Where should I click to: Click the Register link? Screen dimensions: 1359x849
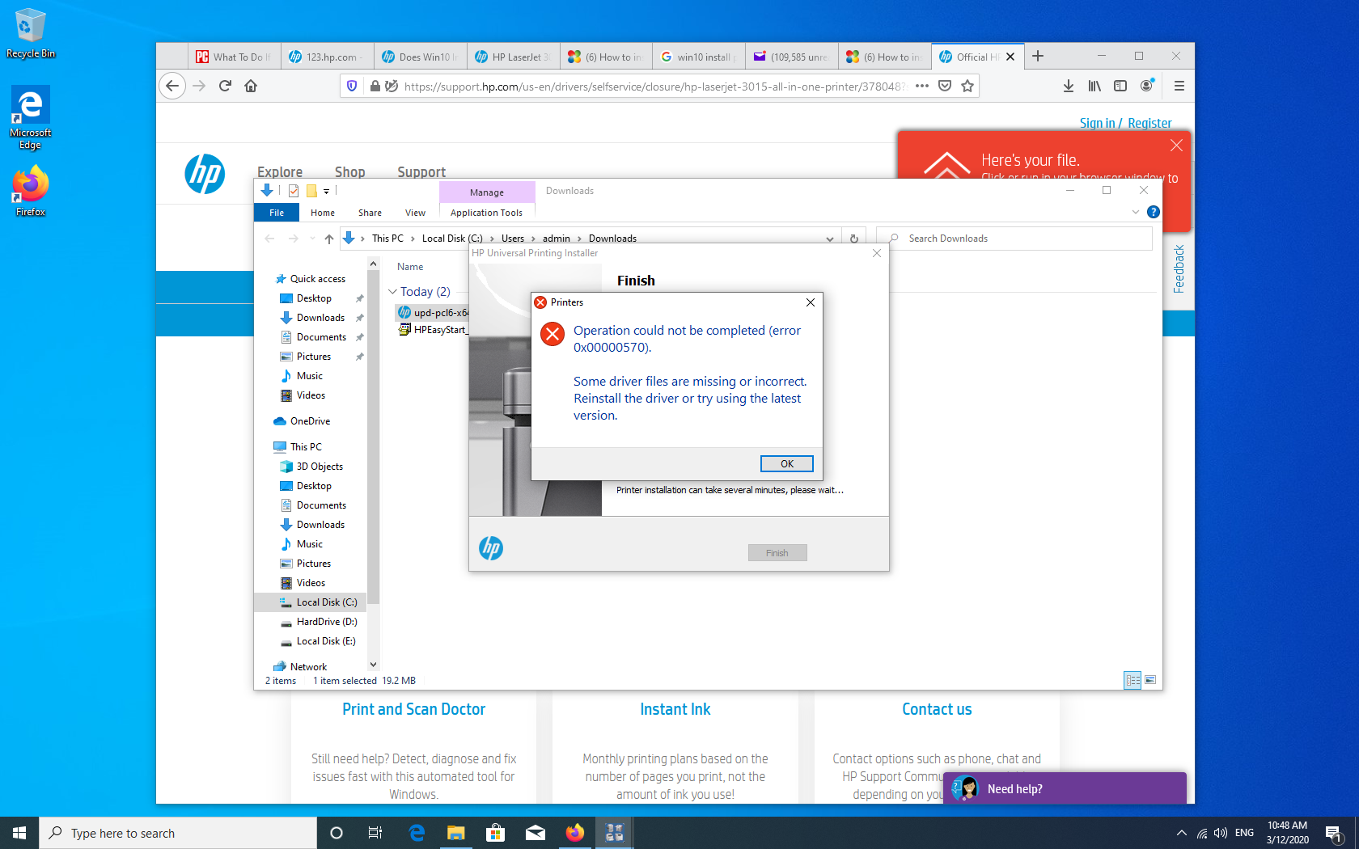pos(1149,123)
